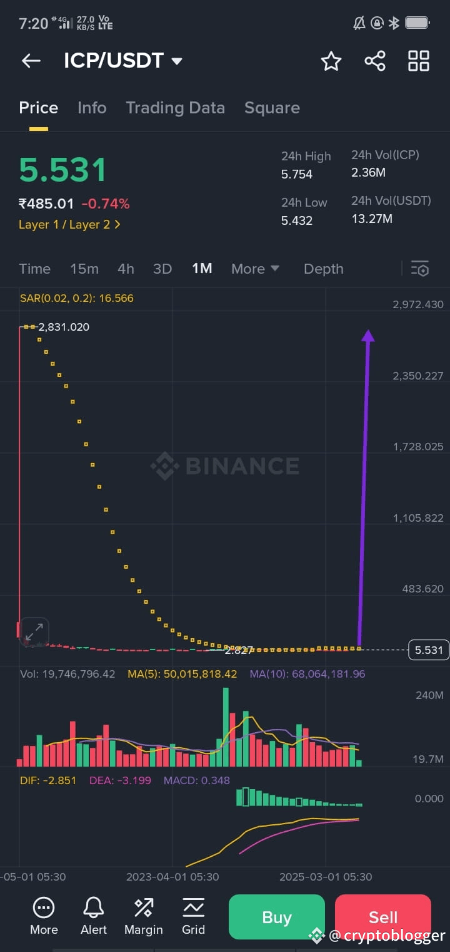
Task: Open the More options icon
Action: [x=44, y=916]
